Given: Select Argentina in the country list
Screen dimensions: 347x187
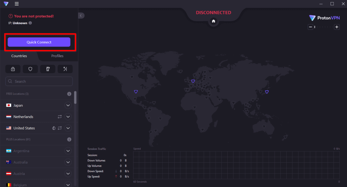Looking at the screenshot, I should tap(21, 151).
